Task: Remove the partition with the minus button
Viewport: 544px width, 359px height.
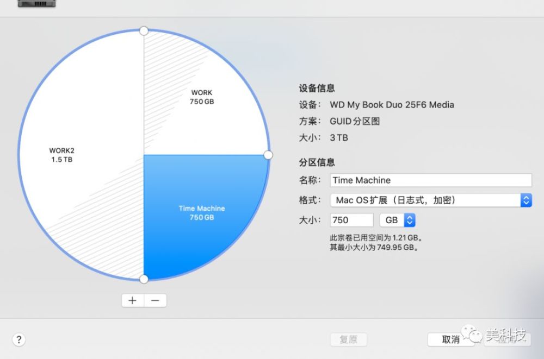Action: [x=156, y=300]
